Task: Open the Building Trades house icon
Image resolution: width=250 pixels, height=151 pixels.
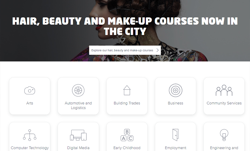Action: tap(127, 90)
